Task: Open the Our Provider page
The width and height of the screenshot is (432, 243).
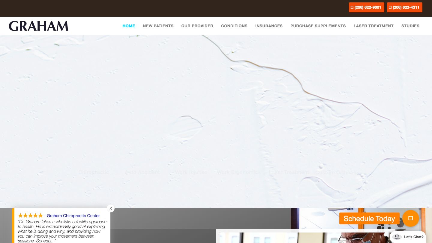Action: pyautogui.click(x=197, y=26)
